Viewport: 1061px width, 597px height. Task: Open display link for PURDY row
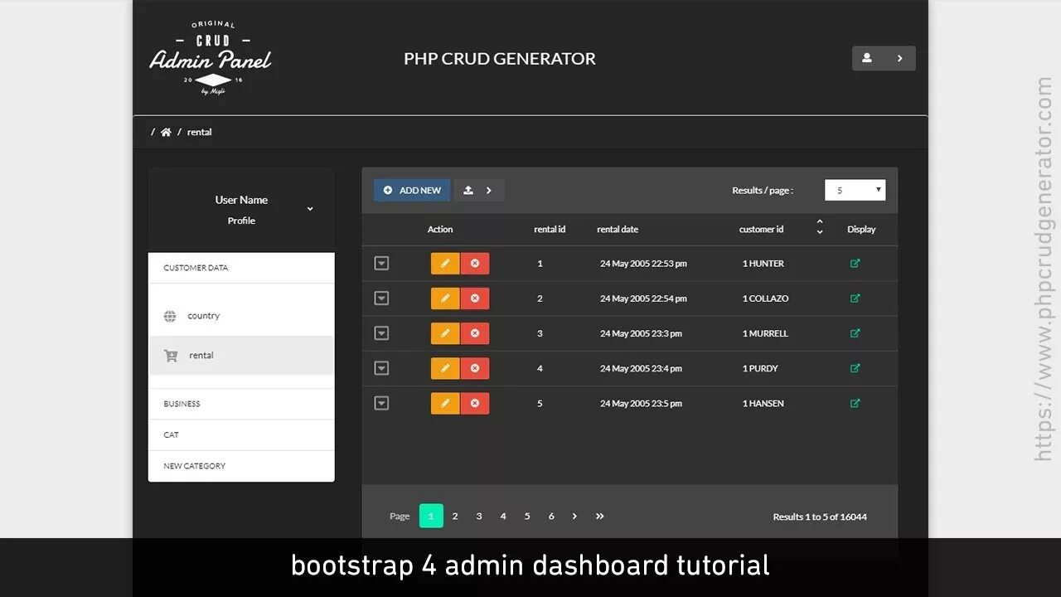(855, 368)
